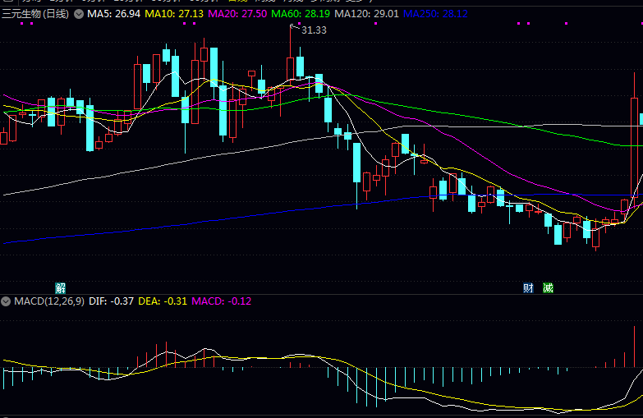Click the circular arrow icon before MA5
Screen dimensions: 643x418
click(x=78, y=14)
